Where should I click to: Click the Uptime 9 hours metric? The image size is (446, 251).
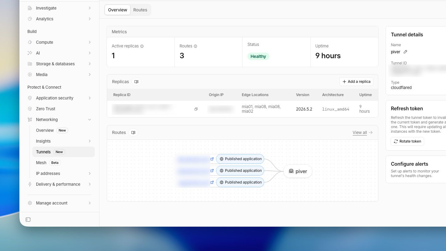point(328,56)
